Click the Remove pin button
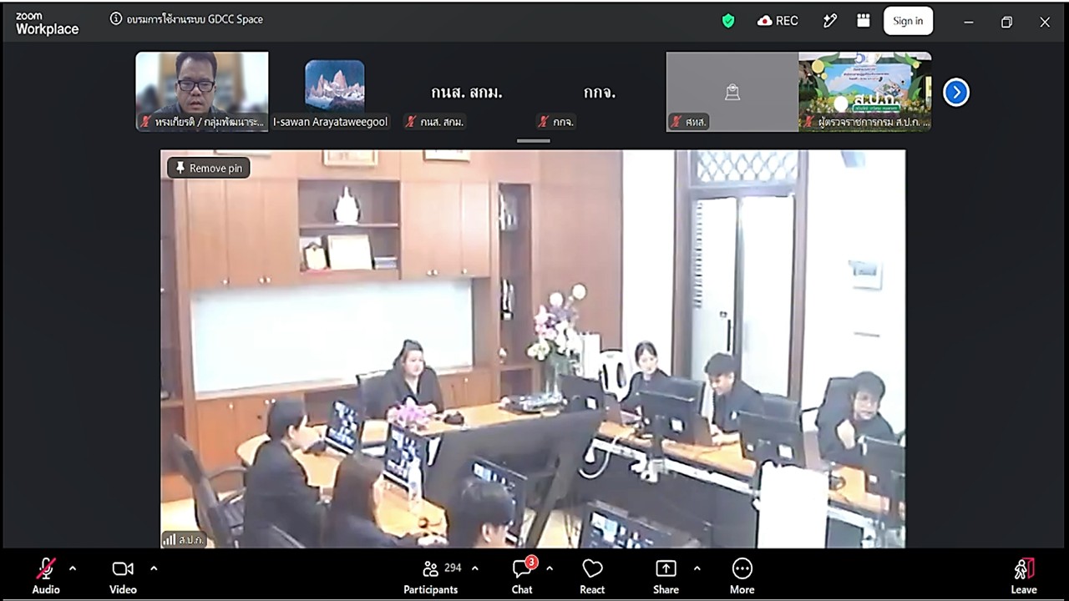This screenshot has width=1069, height=601. click(x=208, y=168)
